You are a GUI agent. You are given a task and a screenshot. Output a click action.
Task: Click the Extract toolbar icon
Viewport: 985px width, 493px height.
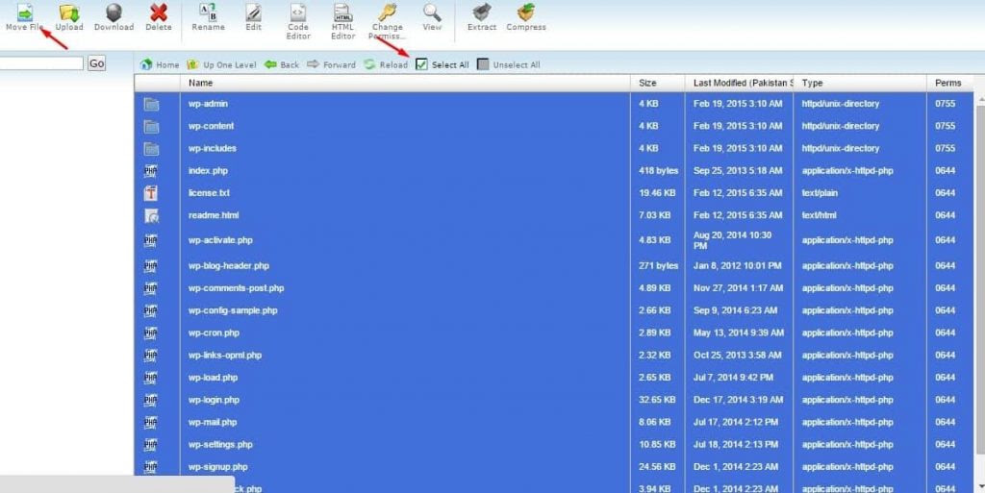(482, 12)
